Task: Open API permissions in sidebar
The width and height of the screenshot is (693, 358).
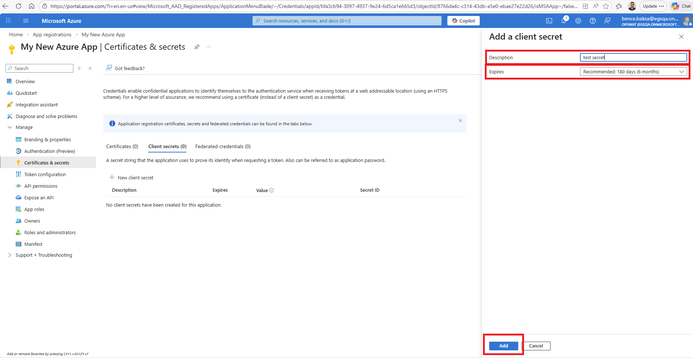Action: 41,186
